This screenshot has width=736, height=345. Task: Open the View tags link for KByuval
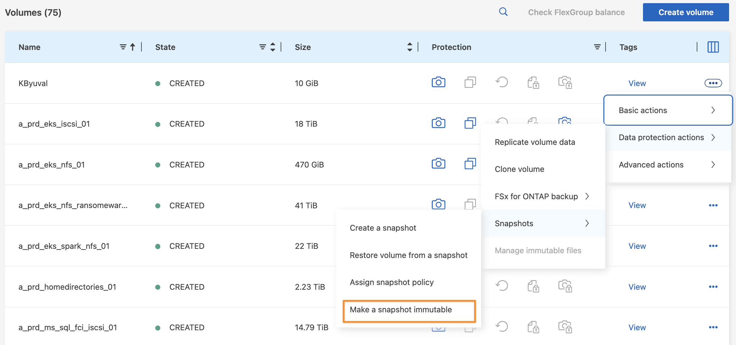tap(637, 83)
